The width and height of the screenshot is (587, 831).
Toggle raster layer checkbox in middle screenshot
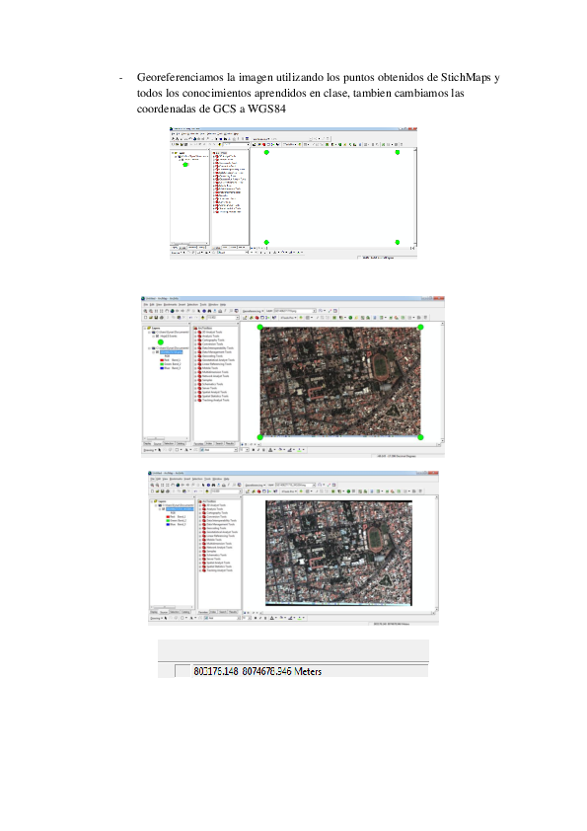(x=157, y=352)
